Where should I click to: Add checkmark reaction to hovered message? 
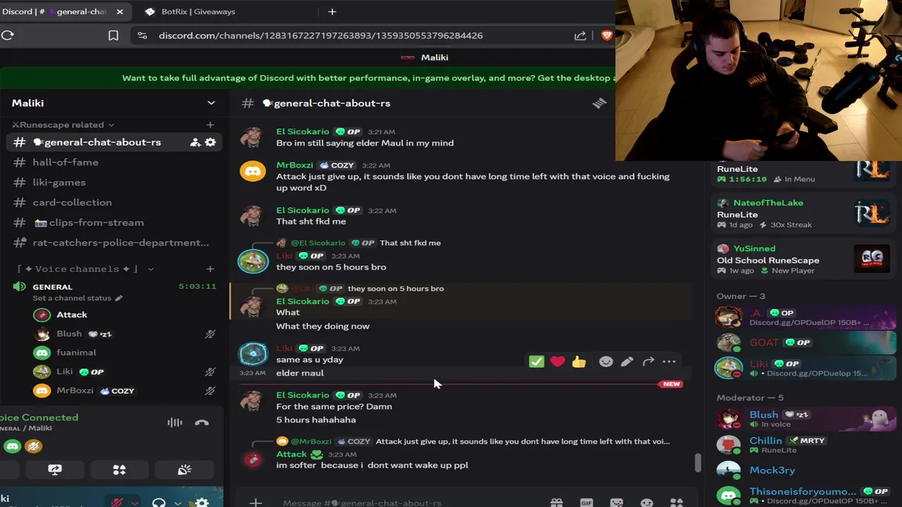pos(536,362)
